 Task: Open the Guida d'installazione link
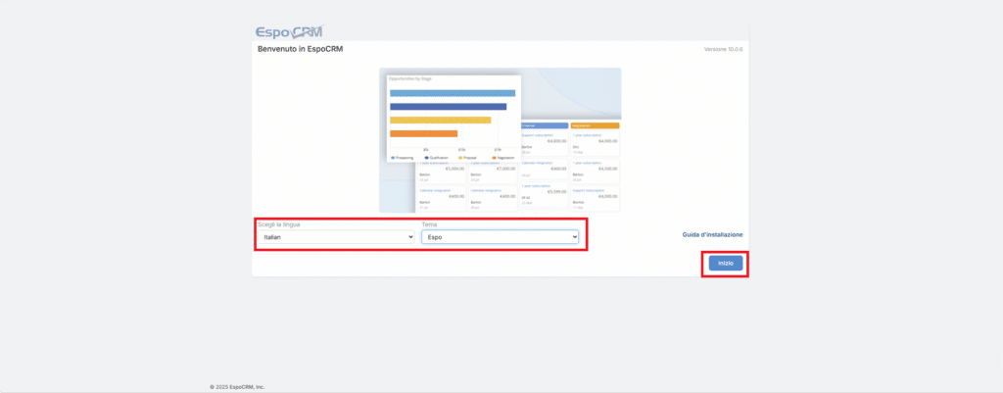[x=713, y=235]
